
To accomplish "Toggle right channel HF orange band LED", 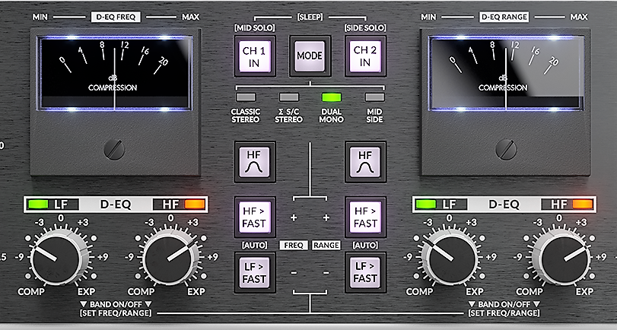I will pos(582,204).
